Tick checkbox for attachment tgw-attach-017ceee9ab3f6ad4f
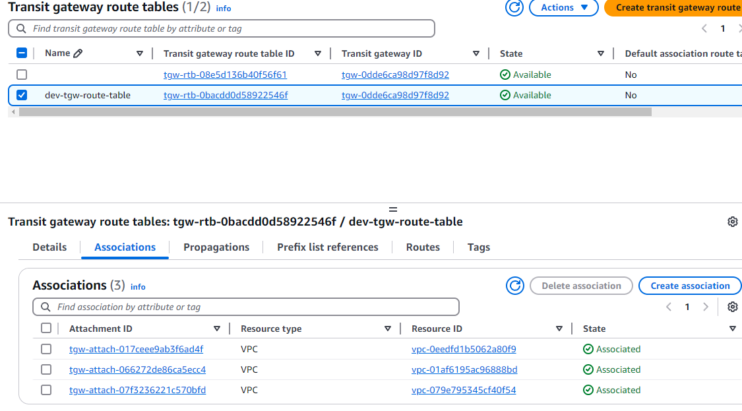 pos(46,349)
